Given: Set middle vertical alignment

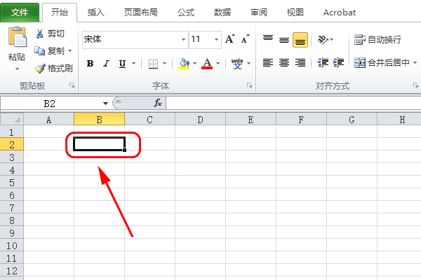Looking at the screenshot, I should click(x=284, y=40).
